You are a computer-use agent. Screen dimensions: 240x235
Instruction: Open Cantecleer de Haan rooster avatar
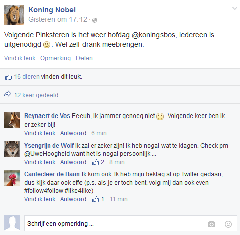click(x=12, y=178)
